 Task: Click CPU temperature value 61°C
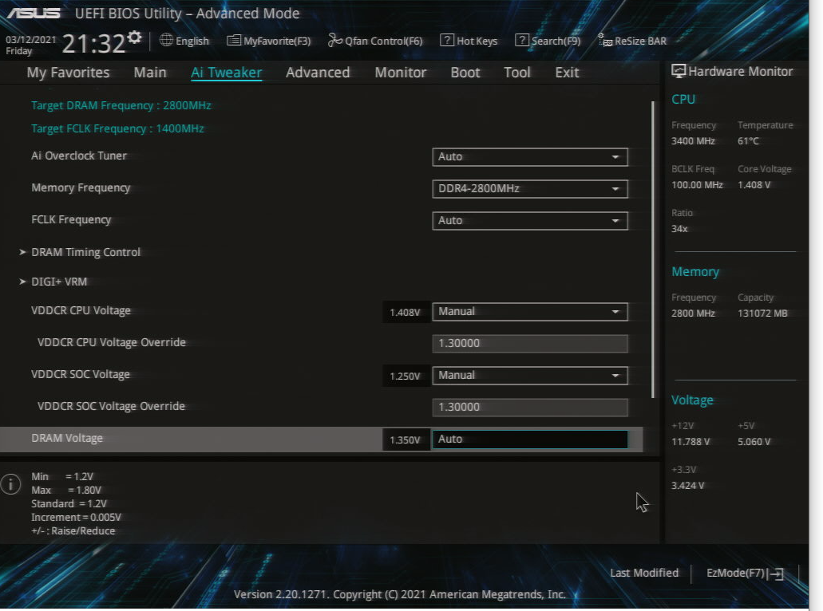pos(748,141)
